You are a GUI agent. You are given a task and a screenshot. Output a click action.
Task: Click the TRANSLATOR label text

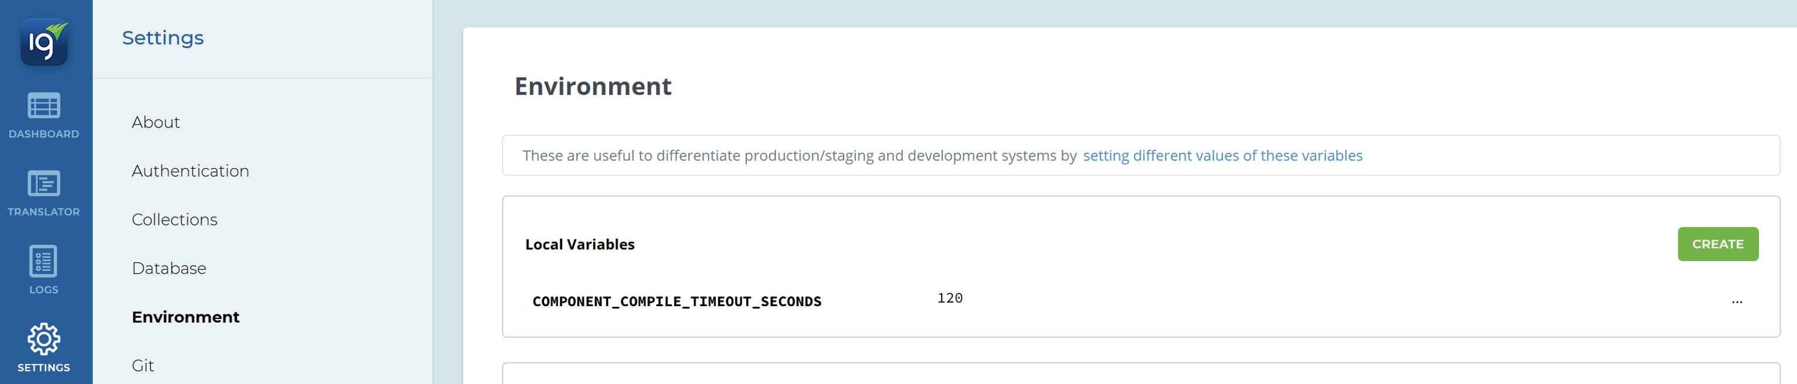[43, 212]
